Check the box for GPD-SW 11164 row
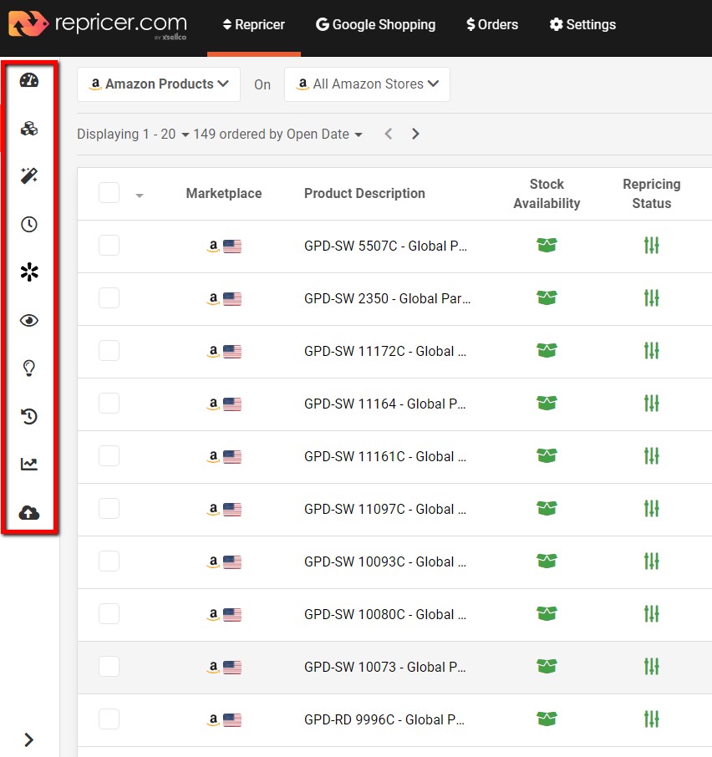 pos(109,403)
